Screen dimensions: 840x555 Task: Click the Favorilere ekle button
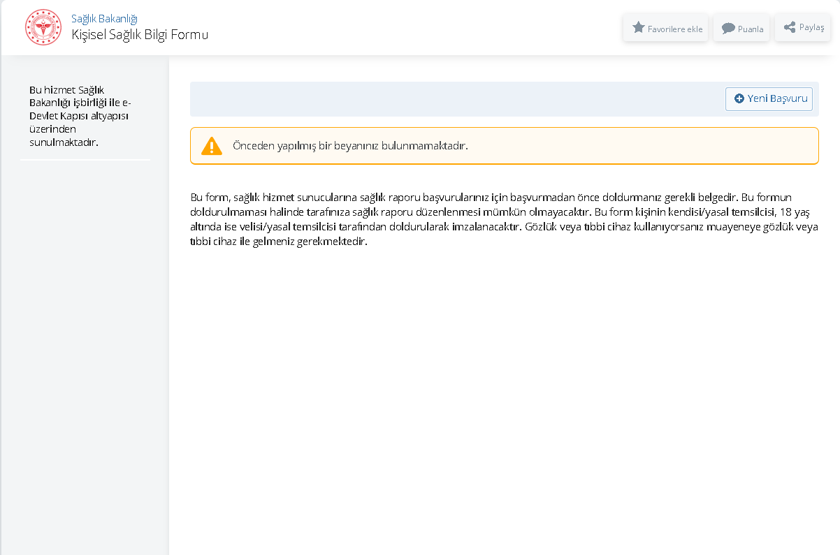point(666,28)
